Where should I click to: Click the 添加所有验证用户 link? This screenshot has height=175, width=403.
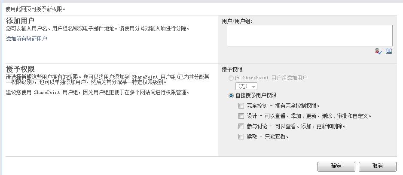point(27,39)
